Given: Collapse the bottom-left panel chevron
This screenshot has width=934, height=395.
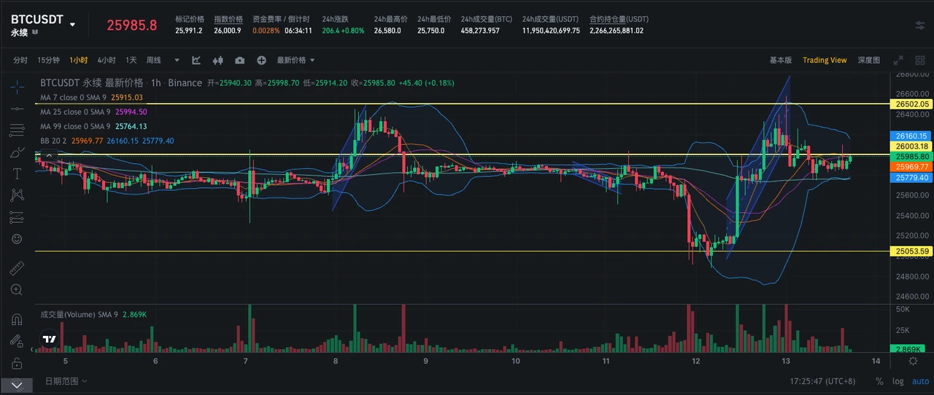Looking at the screenshot, I should point(17,384).
